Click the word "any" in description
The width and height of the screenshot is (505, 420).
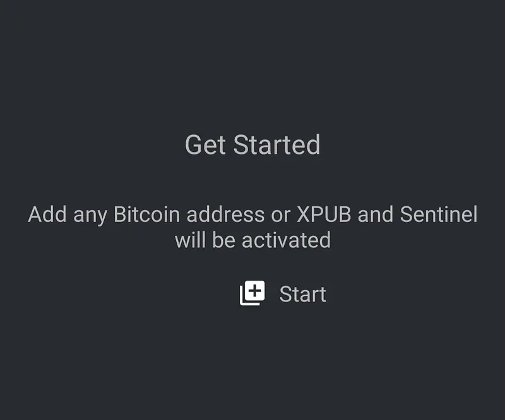coord(90,216)
